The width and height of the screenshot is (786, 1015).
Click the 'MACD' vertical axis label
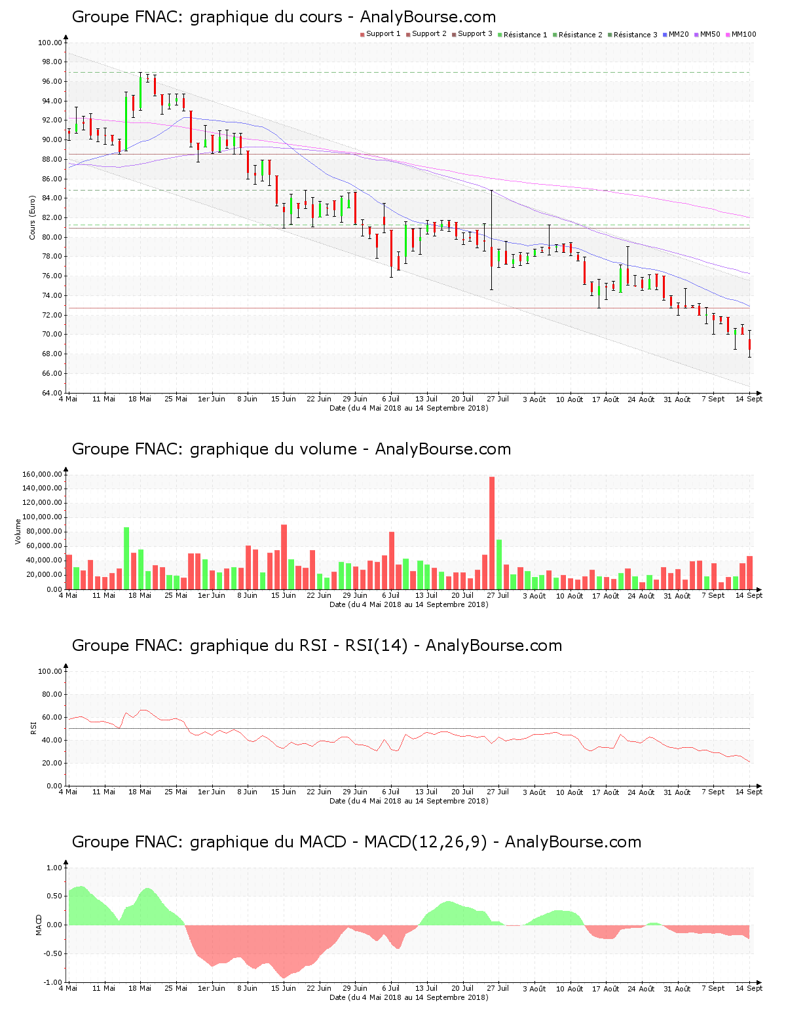pos(39,925)
